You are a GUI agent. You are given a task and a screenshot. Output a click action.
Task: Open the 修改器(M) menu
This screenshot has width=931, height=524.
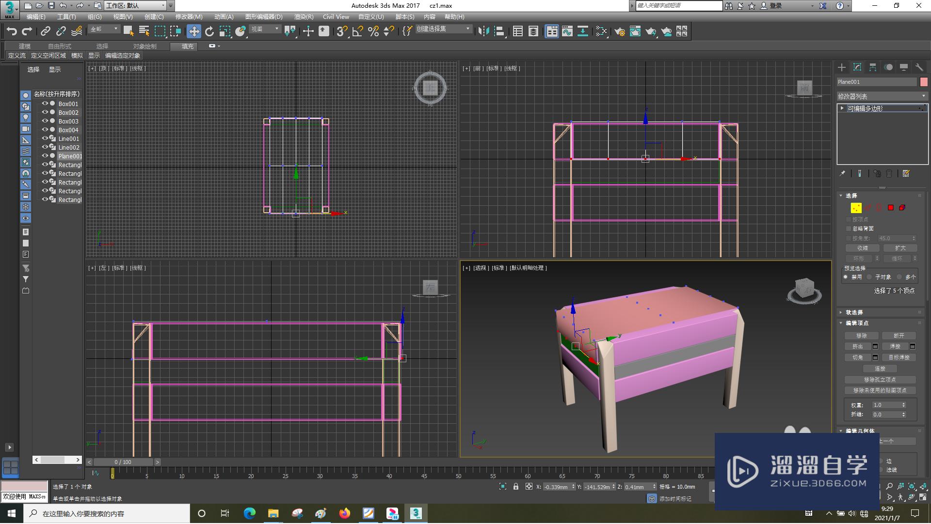[x=189, y=17]
